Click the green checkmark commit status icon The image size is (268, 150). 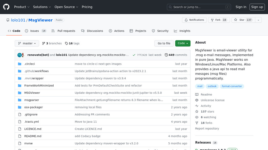(134, 55)
